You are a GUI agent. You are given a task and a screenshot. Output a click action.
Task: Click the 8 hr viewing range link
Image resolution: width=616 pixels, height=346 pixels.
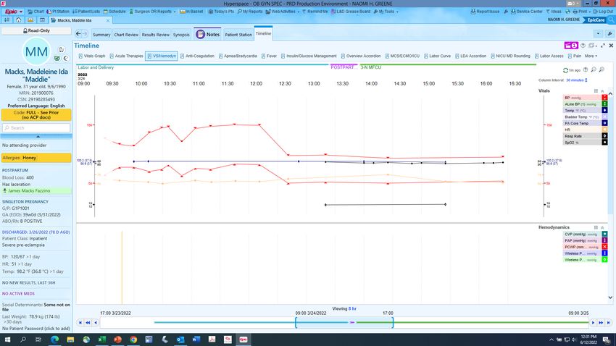click(352, 309)
